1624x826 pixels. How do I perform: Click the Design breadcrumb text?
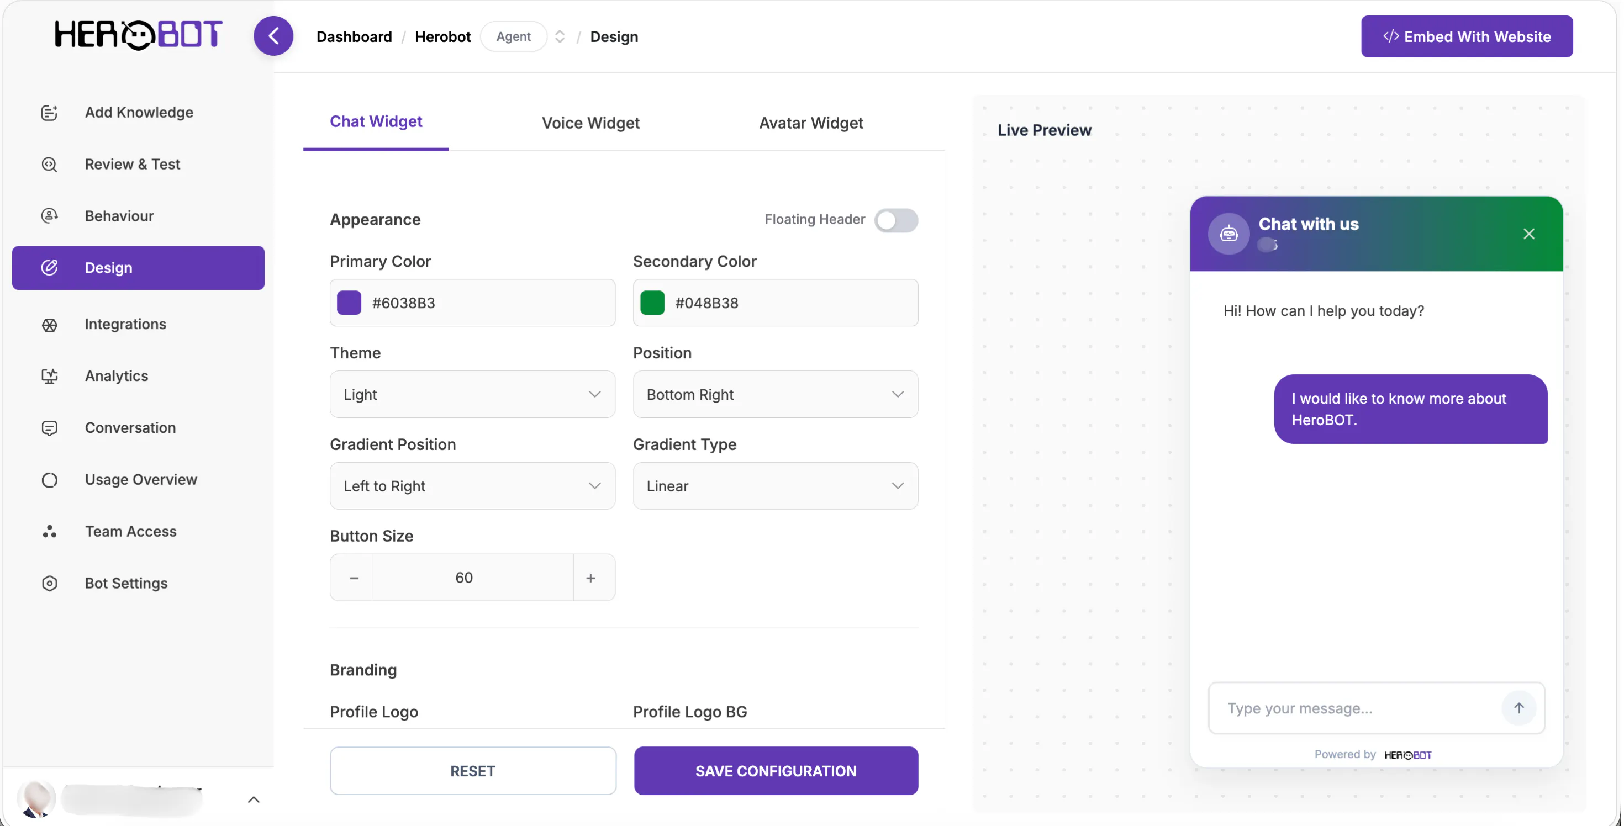coord(613,36)
